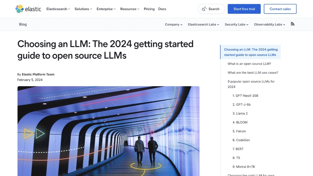Go to the Pricing page

(x=149, y=9)
